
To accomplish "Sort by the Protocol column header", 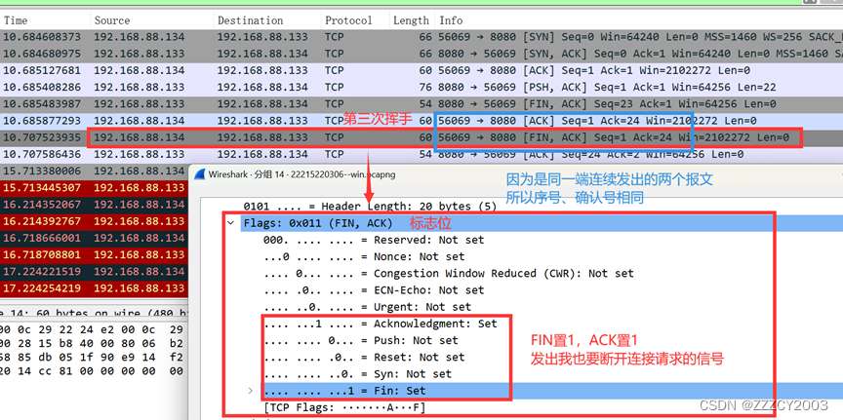I will (x=349, y=20).
